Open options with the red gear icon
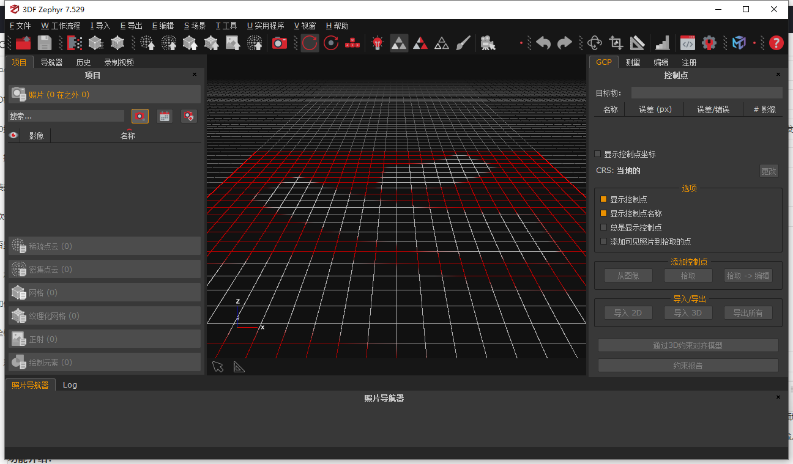Viewport: 793px width, 464px height. pos(709,43)
